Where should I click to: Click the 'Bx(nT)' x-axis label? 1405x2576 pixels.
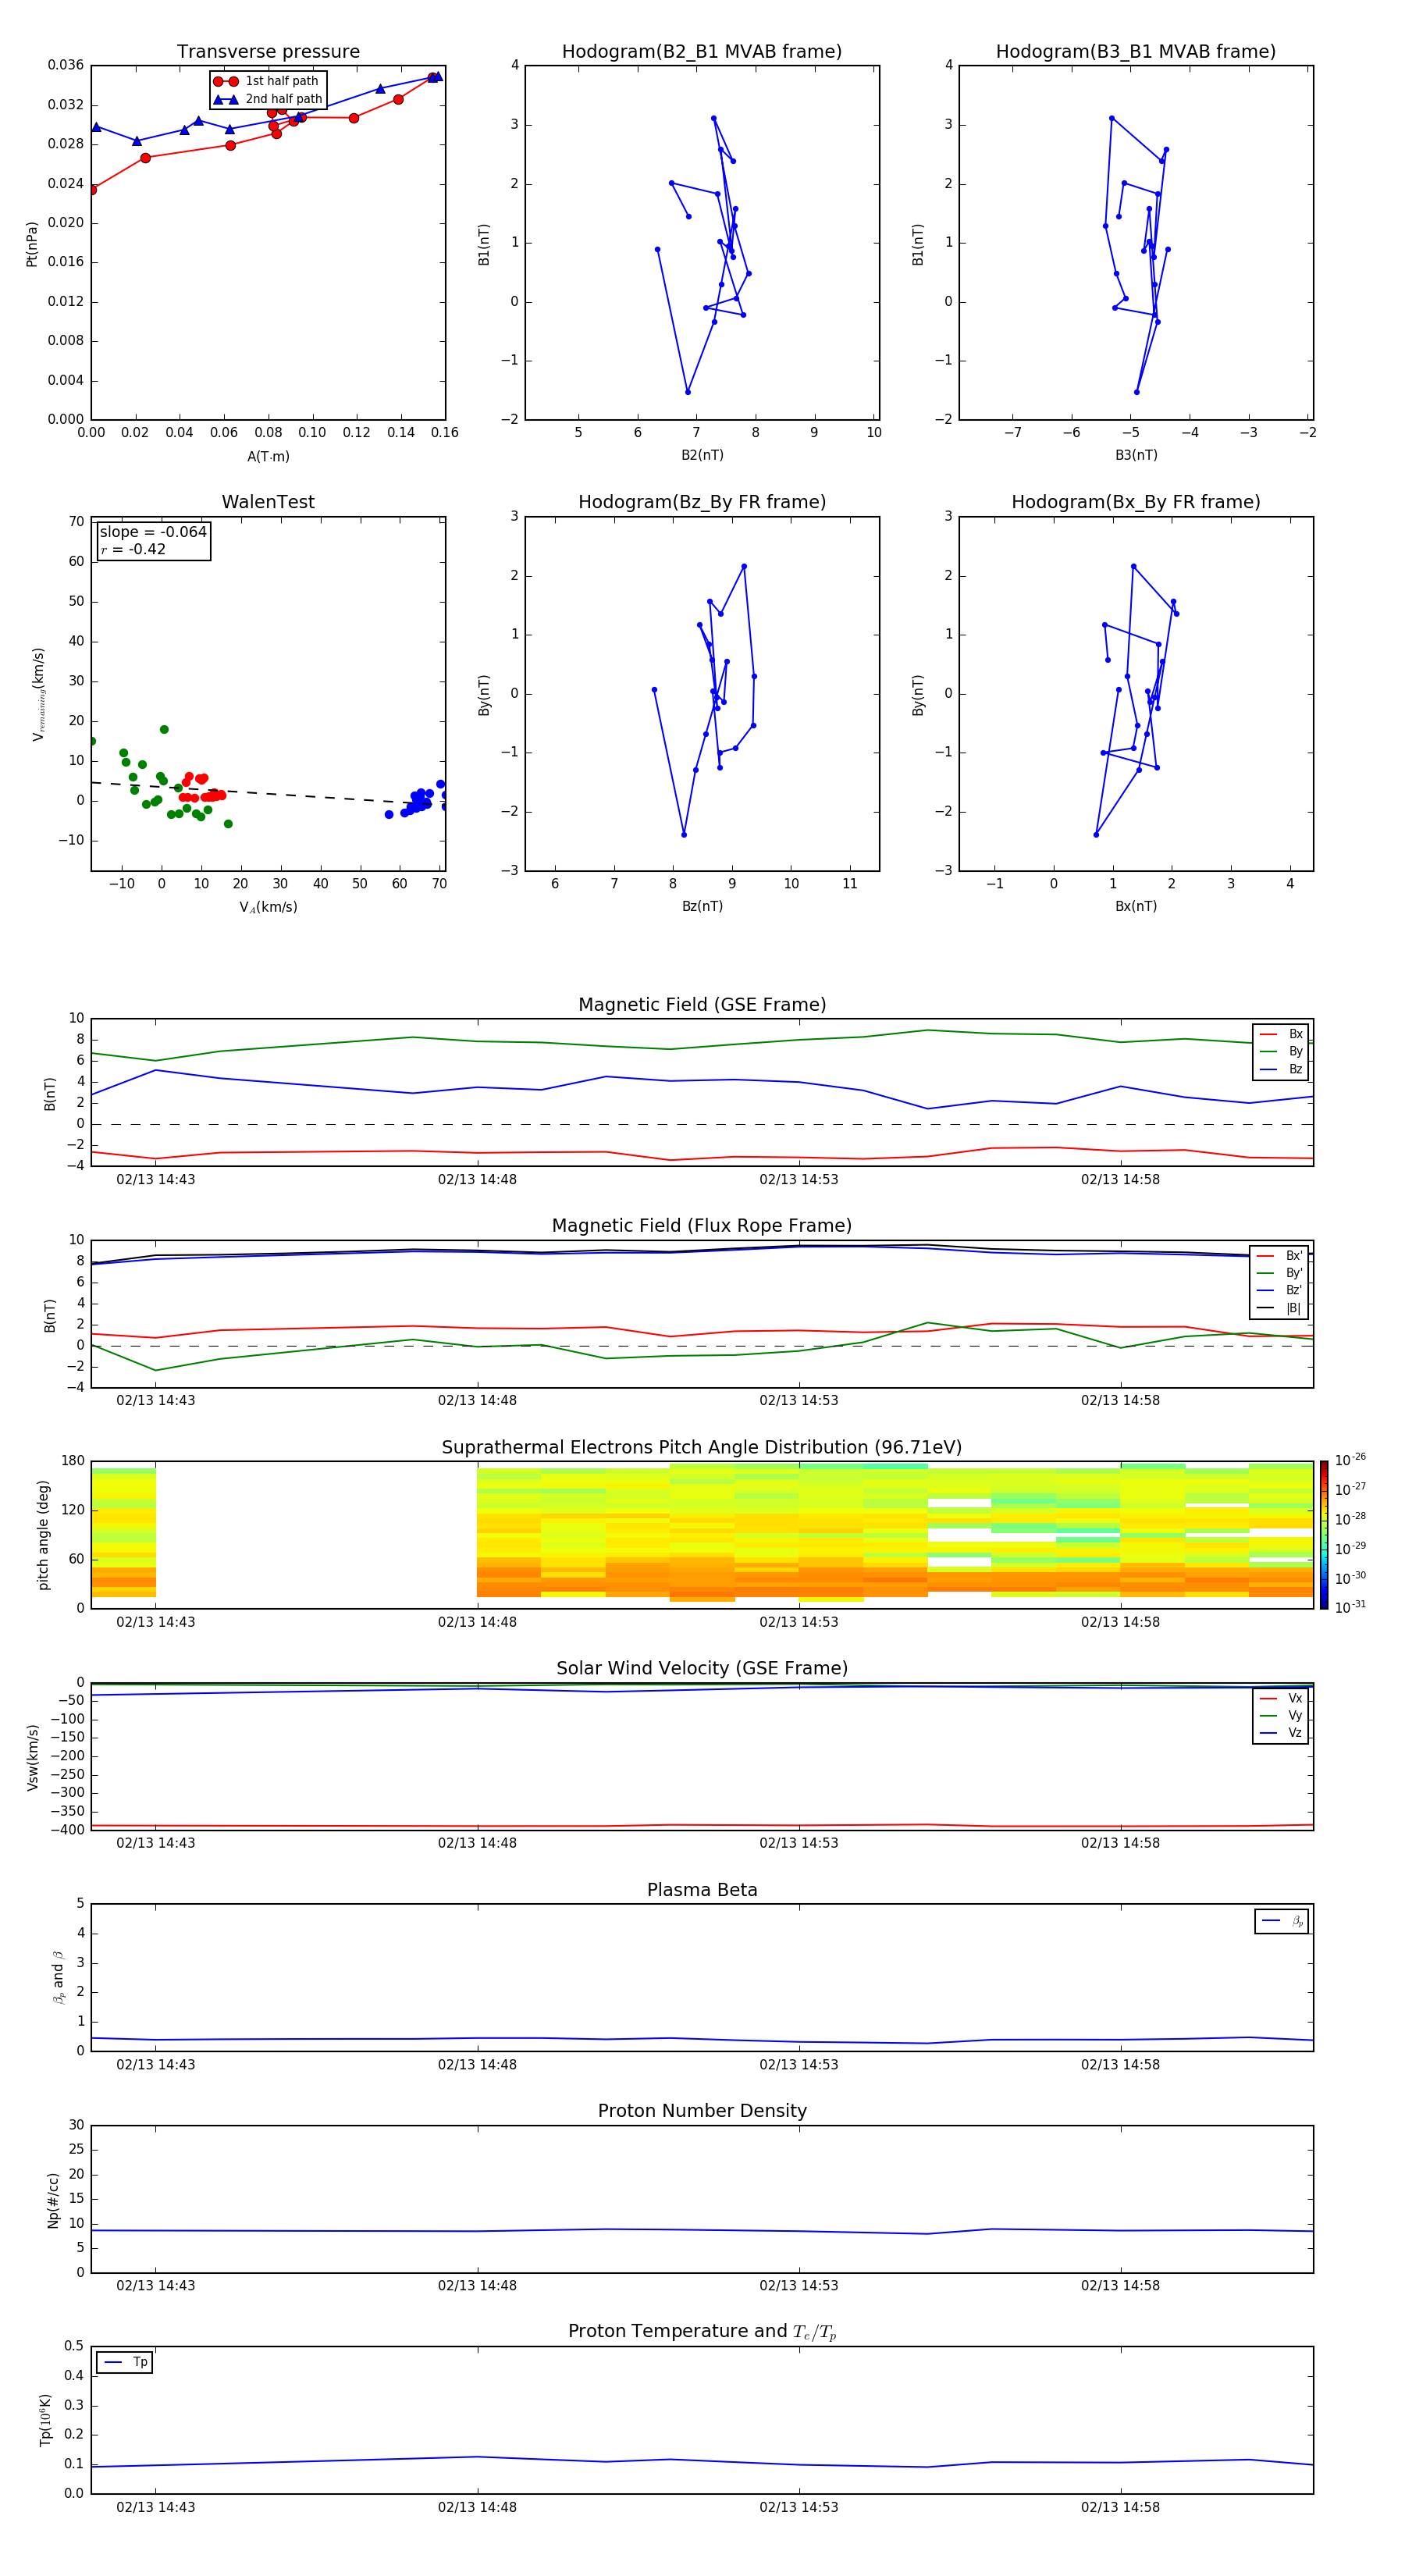click(1136, 906)
